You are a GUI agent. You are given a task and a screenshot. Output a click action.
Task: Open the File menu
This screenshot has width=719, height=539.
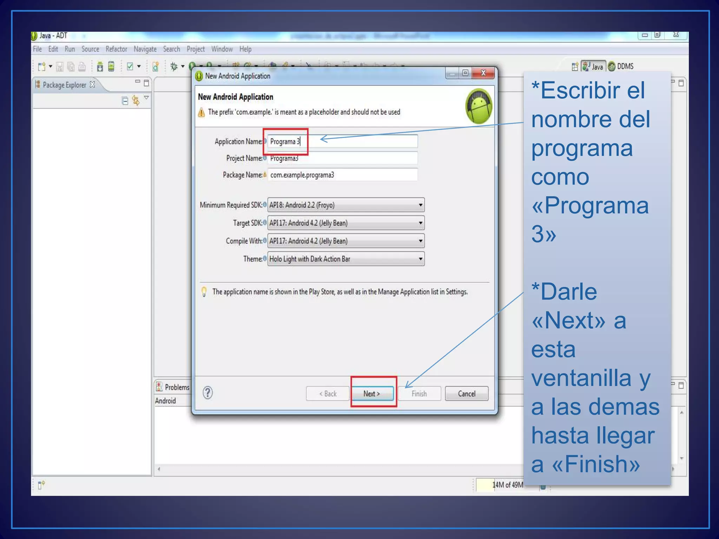point(37,49)
